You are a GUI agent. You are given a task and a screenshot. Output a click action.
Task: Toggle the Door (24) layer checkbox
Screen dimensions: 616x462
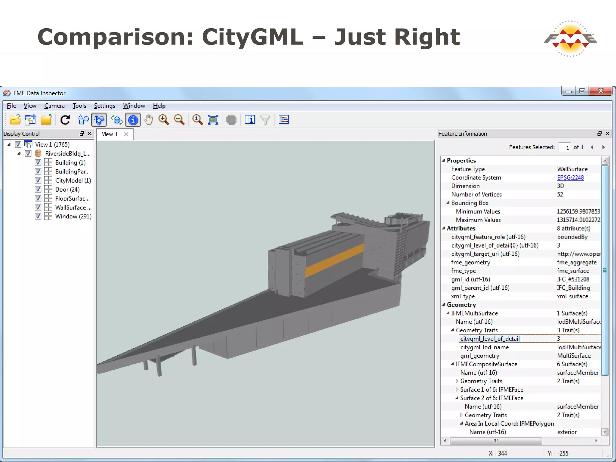(x=38, y=189)
